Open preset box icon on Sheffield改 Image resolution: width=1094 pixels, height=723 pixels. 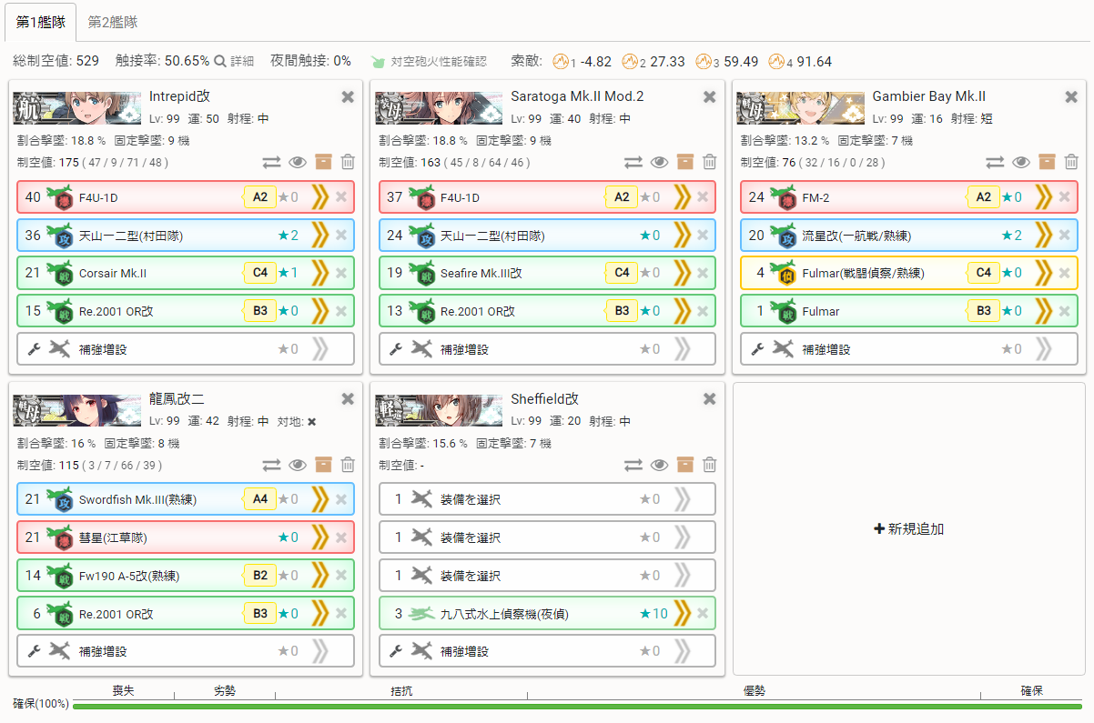[685, 465]
